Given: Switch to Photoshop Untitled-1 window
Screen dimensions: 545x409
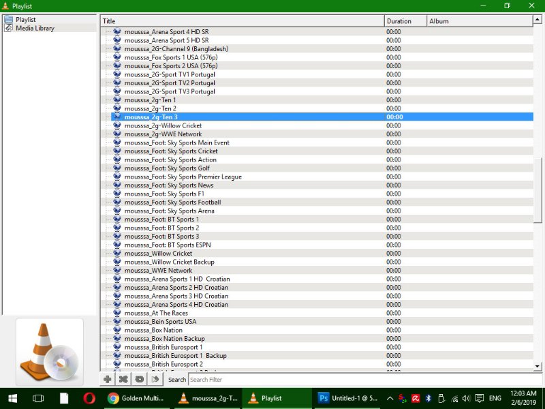Looking at the screenshot, I should click(348, 398).
